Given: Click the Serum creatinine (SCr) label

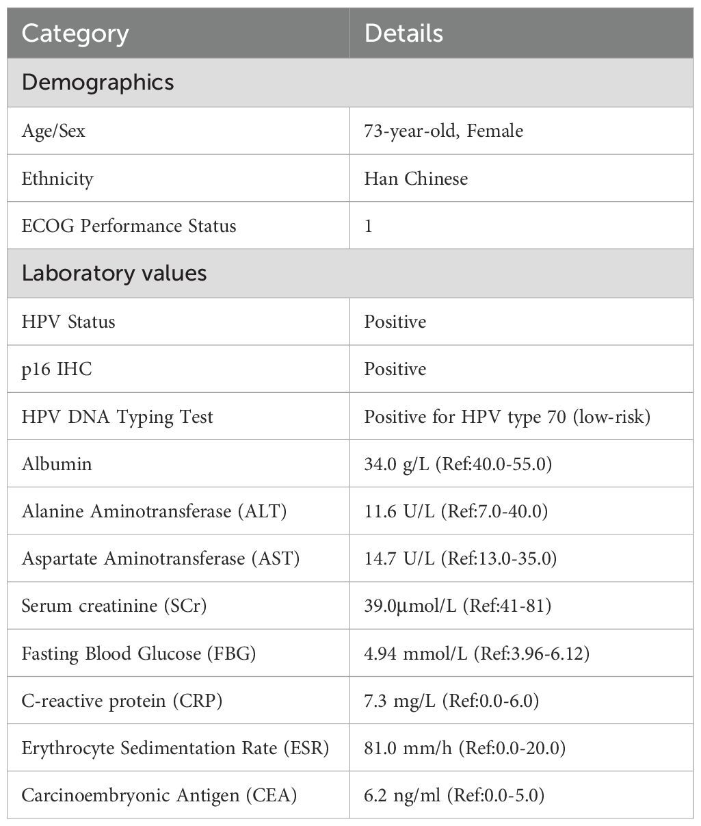Looking at the screenshot, I should click(114, 606).
